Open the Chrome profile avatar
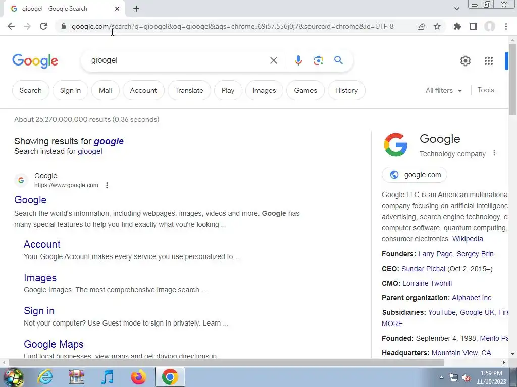The image size is (517, 387). pyautogui.click(x=490, y=26)
